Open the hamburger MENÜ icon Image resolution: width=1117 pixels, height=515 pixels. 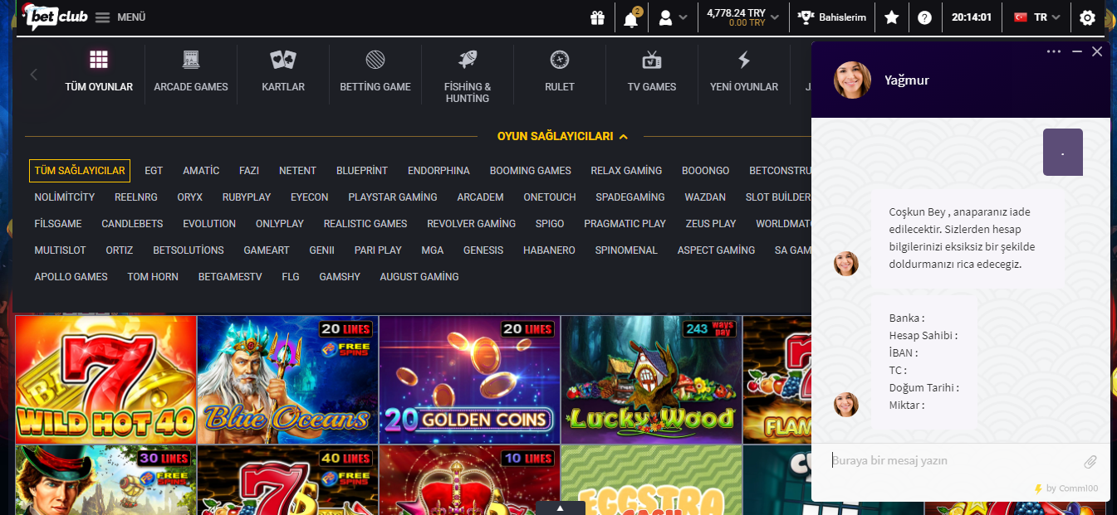click(x=103, y=17)
